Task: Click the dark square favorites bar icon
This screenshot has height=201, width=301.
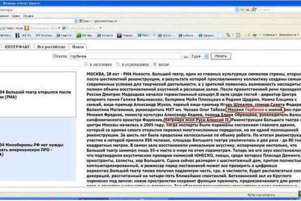Action: pos(119,36)
